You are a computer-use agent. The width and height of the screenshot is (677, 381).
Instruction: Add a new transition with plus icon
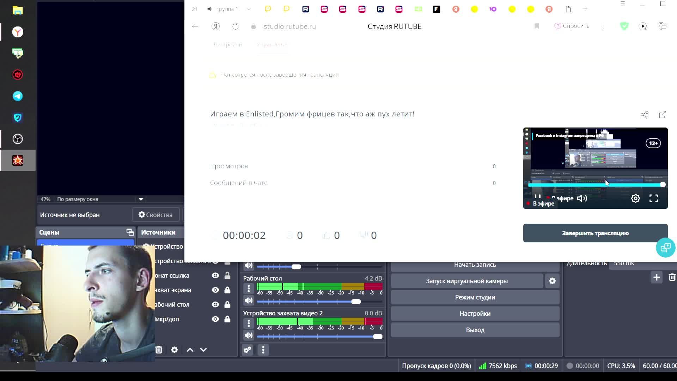coord(657,277)
